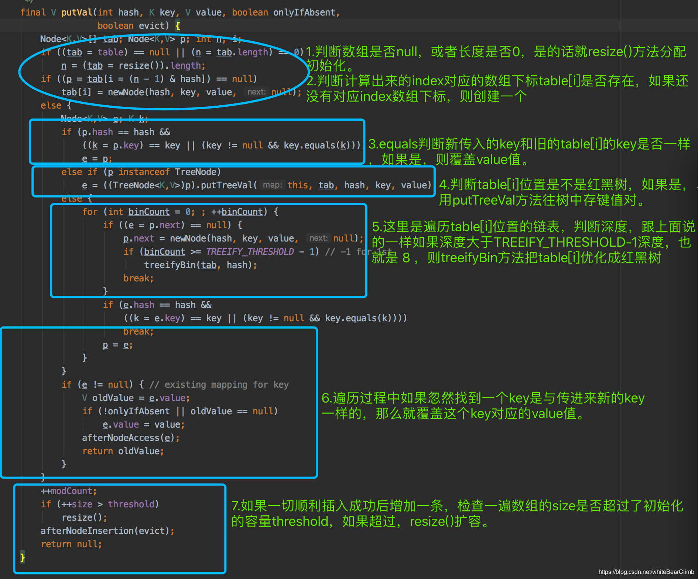Image resolution: width=698 pixels, height=579 pixels.
Task: Click the 'e = p;' assignment line
Action: point(97,159)
